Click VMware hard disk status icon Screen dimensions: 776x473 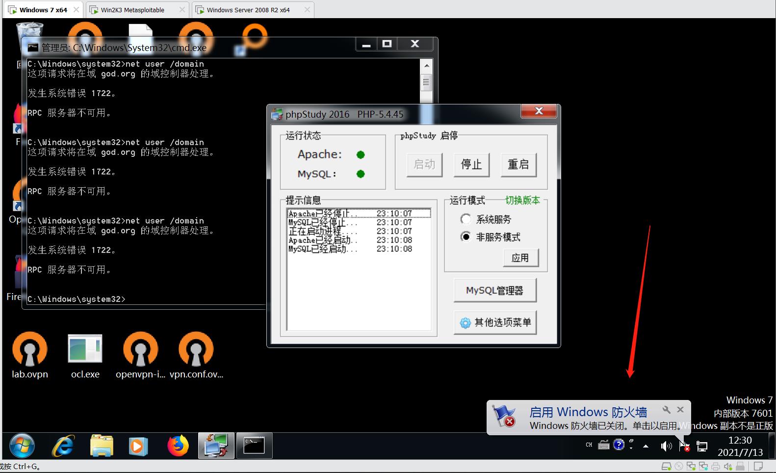[666, 466]
